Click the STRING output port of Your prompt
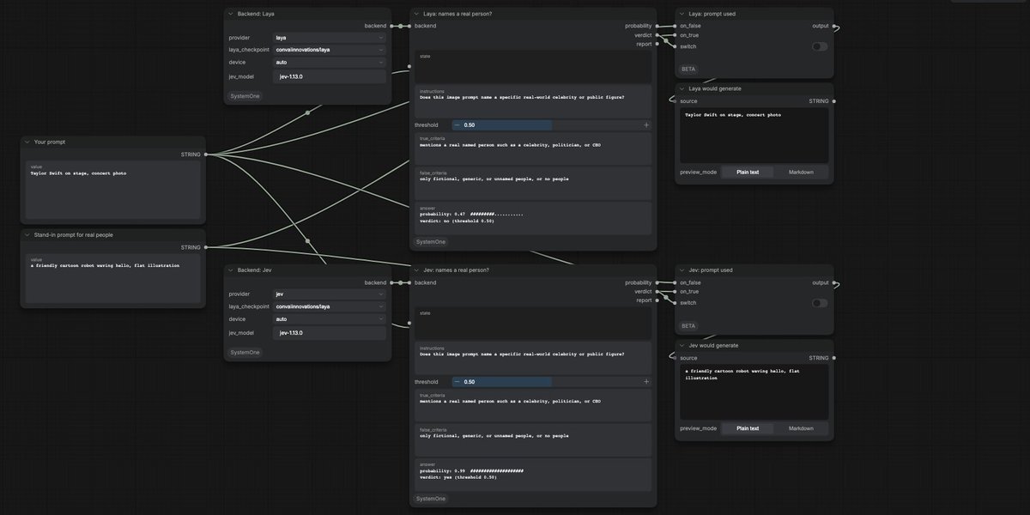 (x=206, y=154)
